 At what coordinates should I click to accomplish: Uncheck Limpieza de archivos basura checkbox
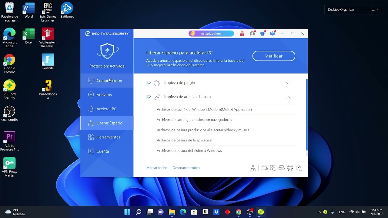tap(149, 97)
